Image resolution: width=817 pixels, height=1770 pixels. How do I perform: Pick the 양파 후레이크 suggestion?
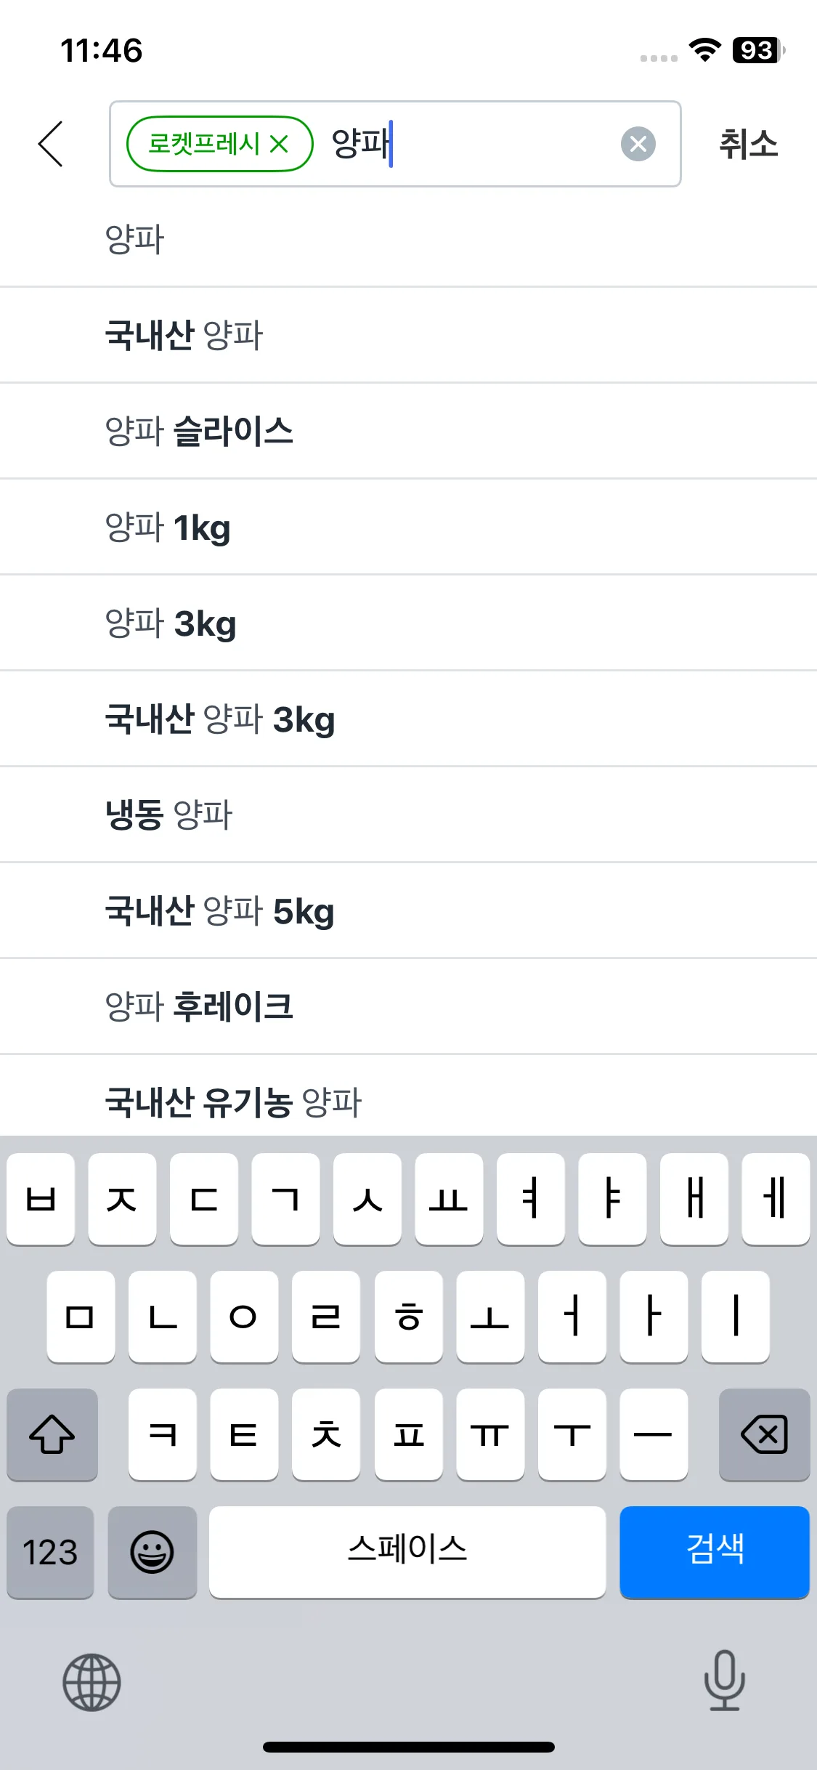point(408,1006)
